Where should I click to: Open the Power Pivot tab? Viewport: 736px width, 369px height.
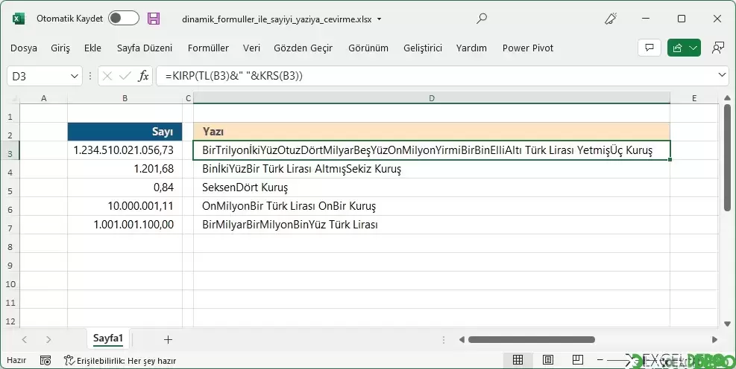[528, 48]
